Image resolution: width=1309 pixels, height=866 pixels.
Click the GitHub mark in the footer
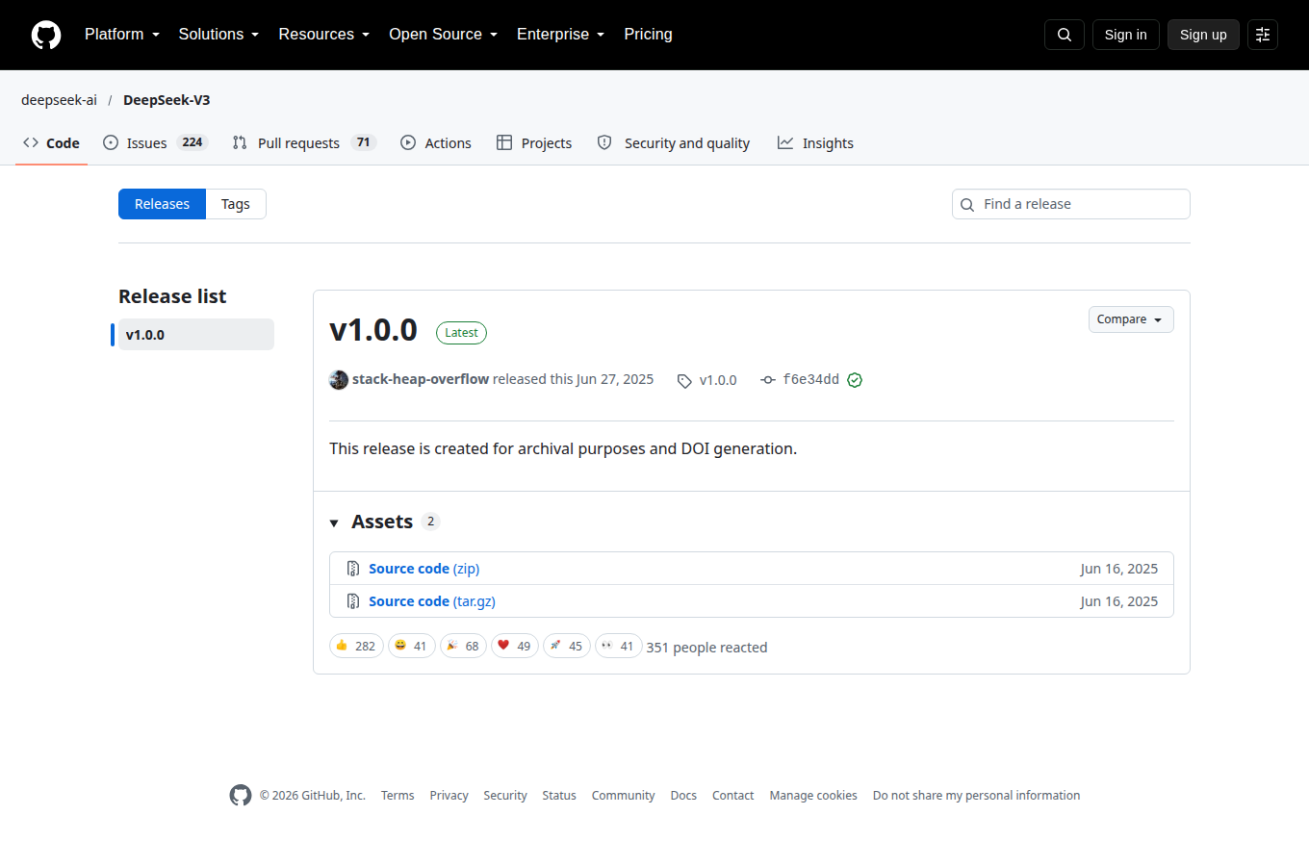click(241, 795)
